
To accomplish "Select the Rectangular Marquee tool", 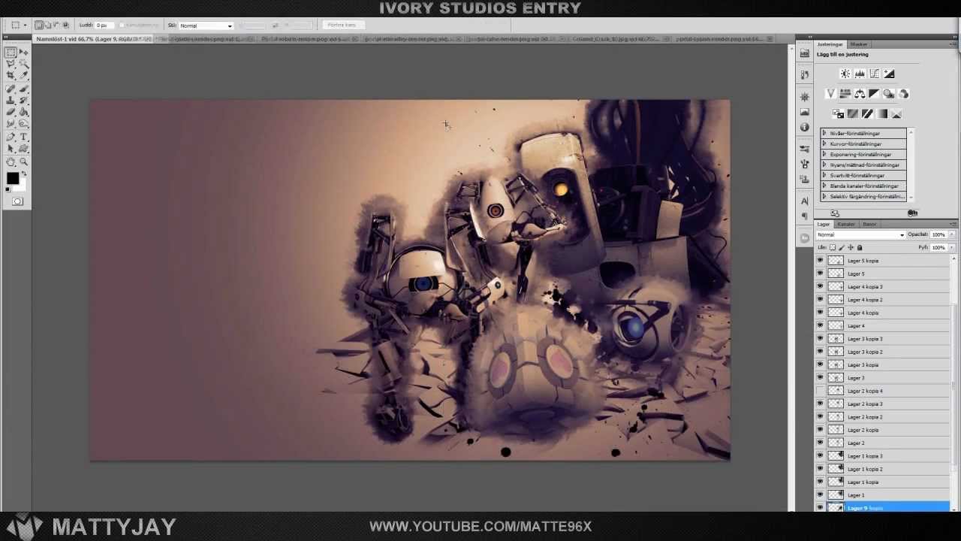I will 11,53.
